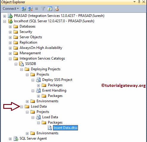Click the Databases folder icon

pyautogui.click(x=16, y=26)
